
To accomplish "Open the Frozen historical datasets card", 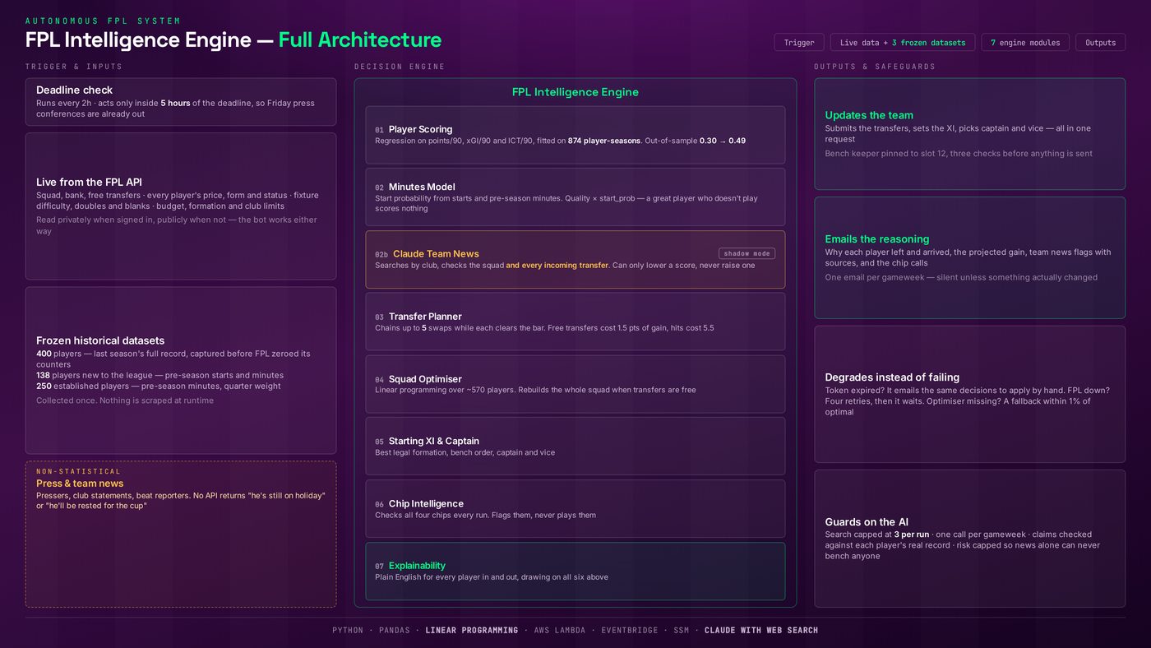I will click(181, 370).
